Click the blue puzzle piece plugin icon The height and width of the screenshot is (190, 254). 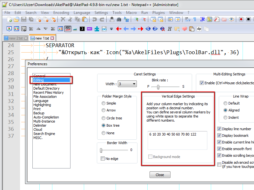tap(97, 29)
